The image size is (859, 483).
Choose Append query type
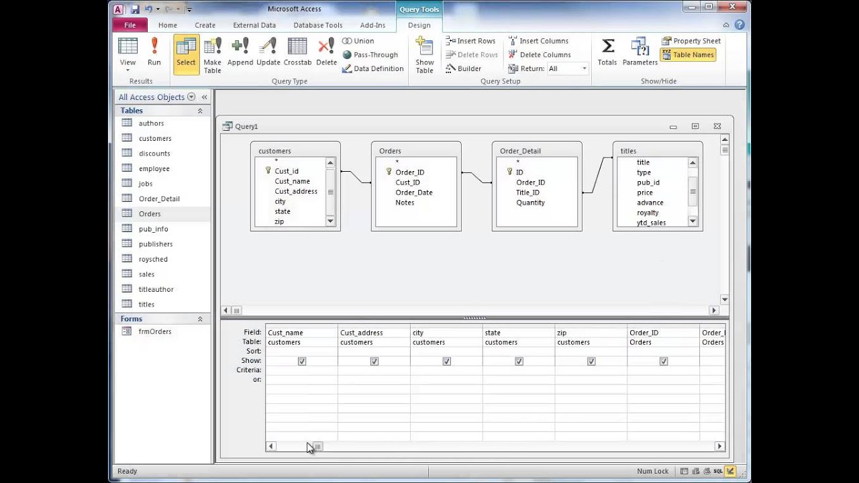coord(240,52)
